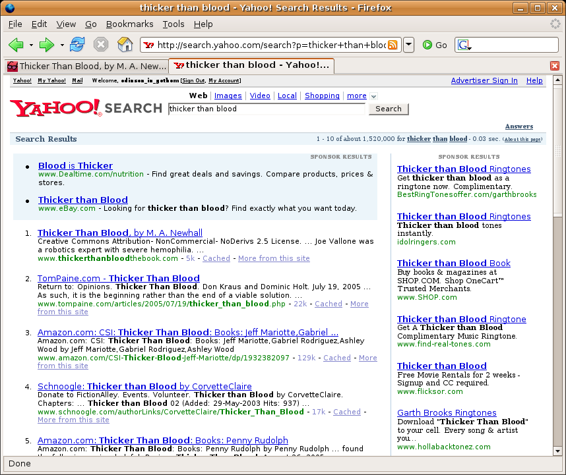
Task: Open Amazon Penny Rudolph book result
Action: tap(163, 440)
